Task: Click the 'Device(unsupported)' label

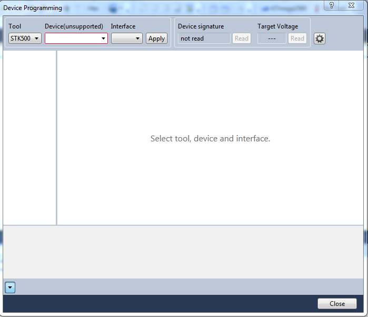Action: [x=74, y=26]
